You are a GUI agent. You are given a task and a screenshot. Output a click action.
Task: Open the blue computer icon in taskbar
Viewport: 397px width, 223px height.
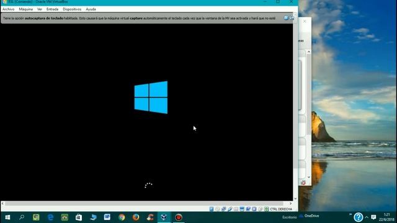(93, 217)
